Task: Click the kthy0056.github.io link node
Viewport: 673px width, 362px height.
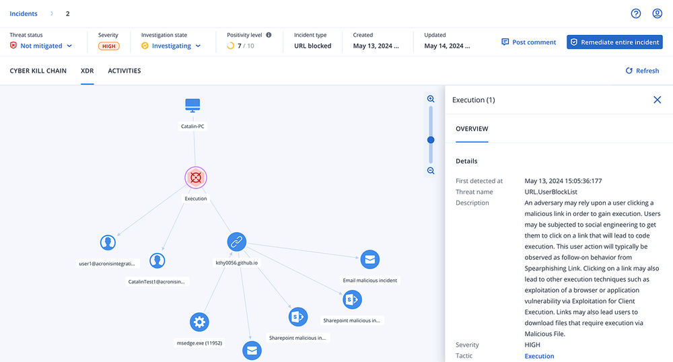Action: (237, 242)
